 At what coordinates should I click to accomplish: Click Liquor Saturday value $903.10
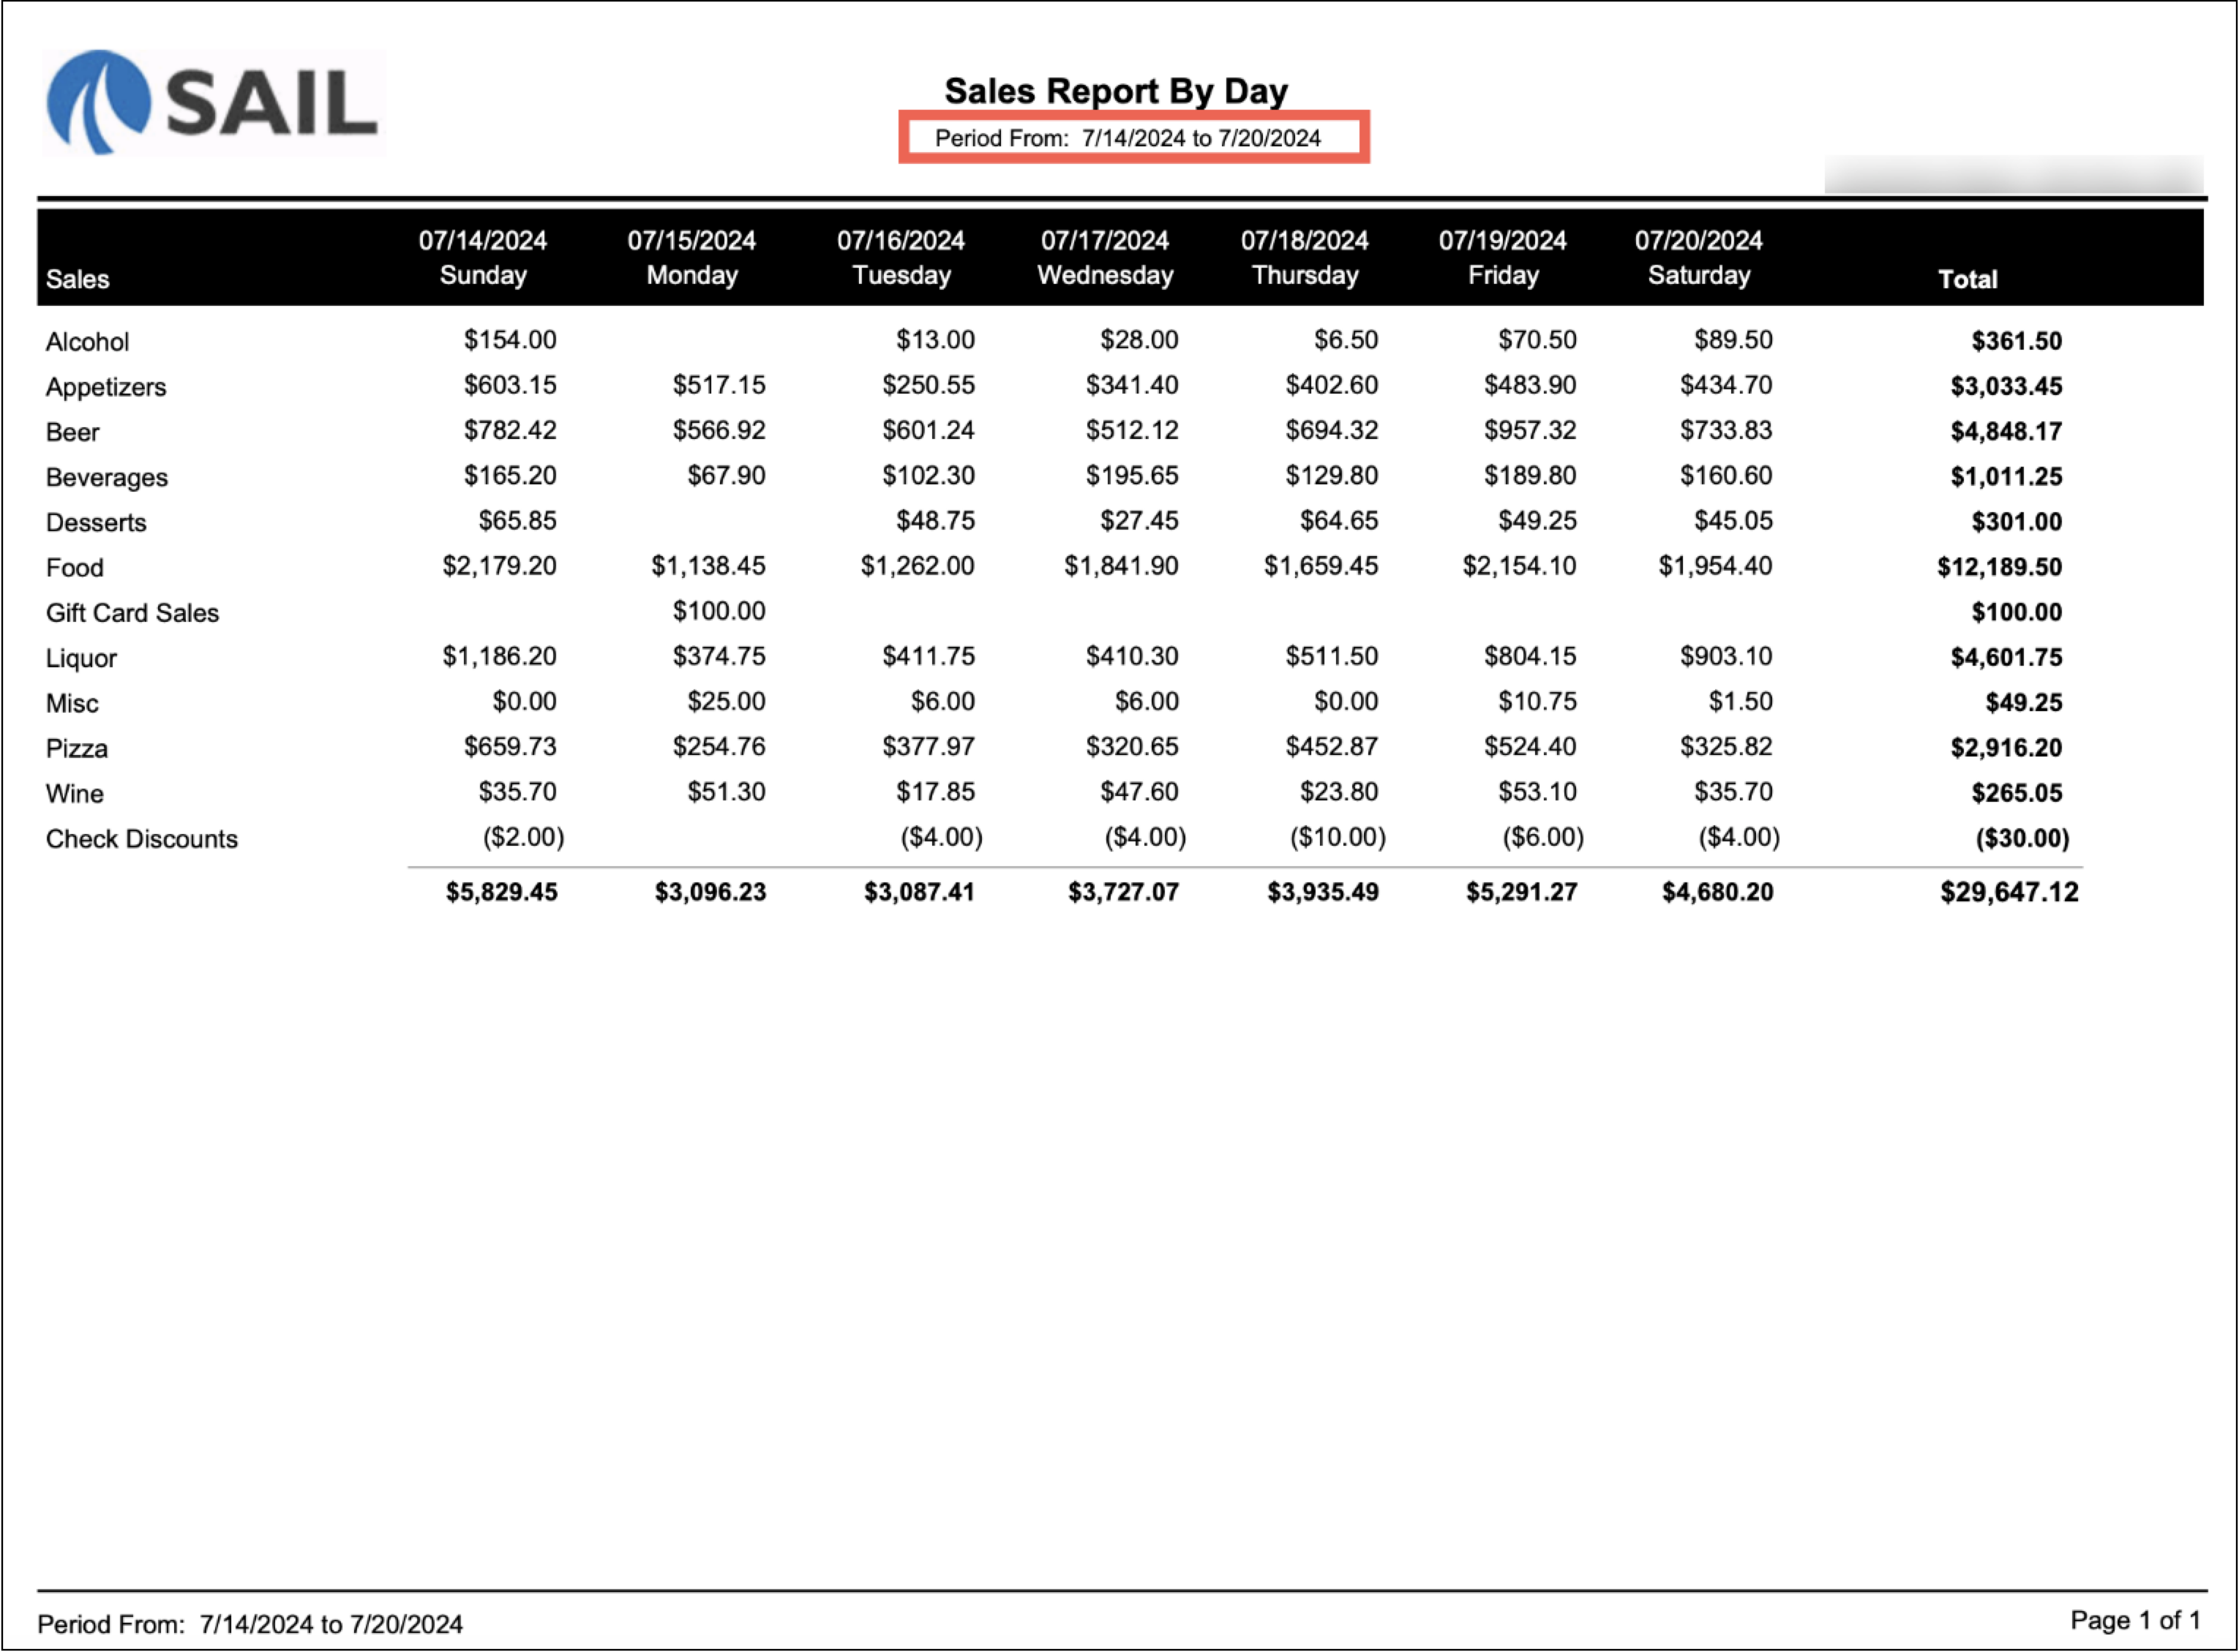1726,656
